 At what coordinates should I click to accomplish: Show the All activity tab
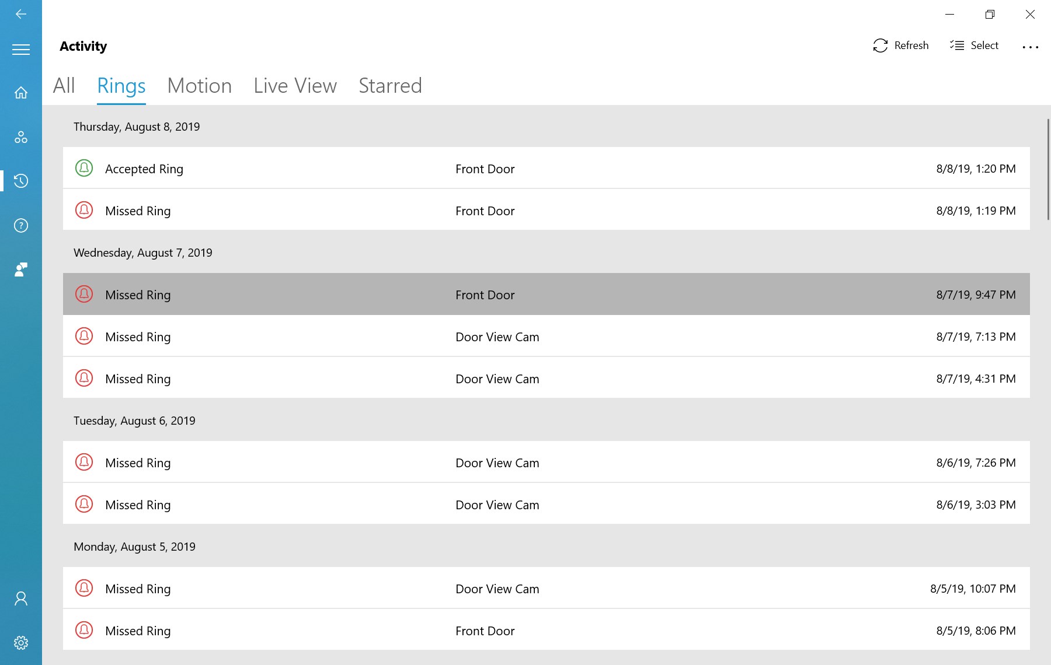[x=64, y=86]
